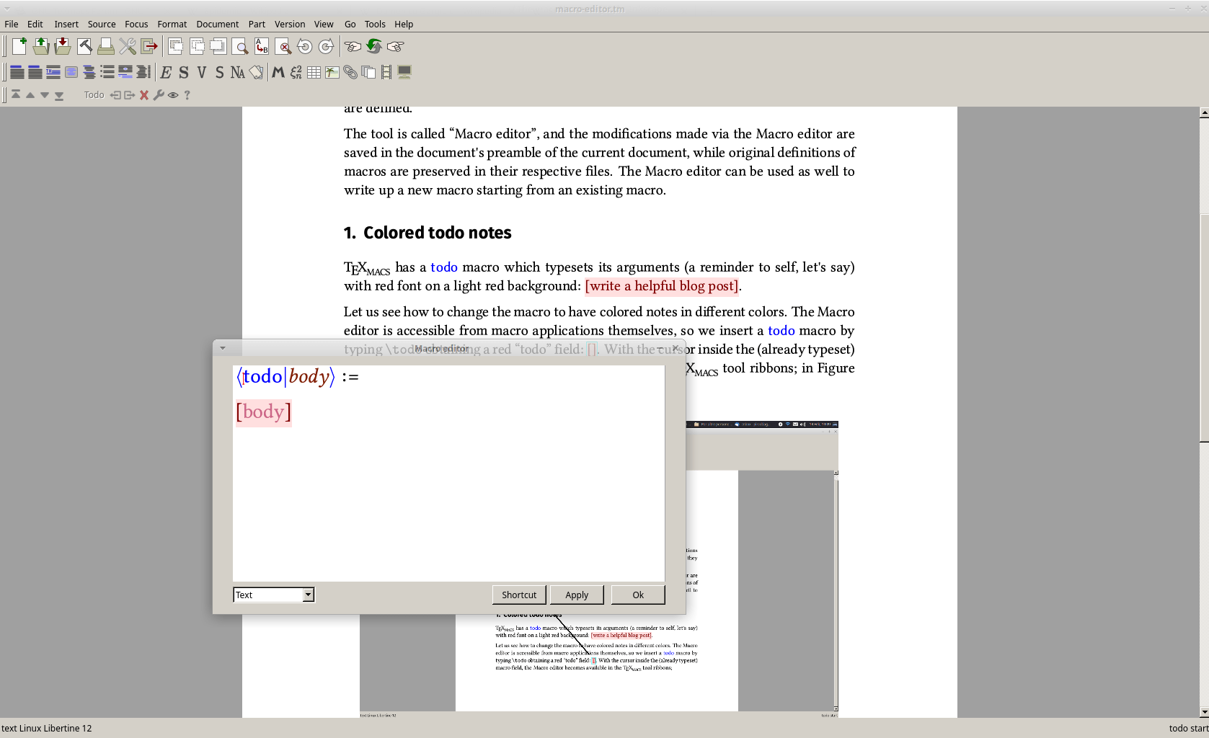Open the Document menu
Image resolution: width=1209 pixels, height=738 pixels.
(x=218, y=24)
